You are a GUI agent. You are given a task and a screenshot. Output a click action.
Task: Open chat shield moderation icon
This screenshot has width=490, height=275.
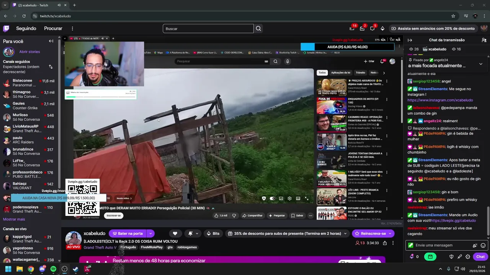(451, 257)
